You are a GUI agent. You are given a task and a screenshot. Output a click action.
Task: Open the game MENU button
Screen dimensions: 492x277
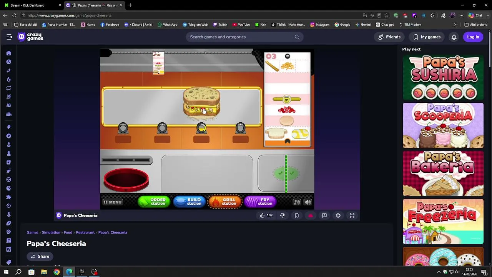click(113, 202)
